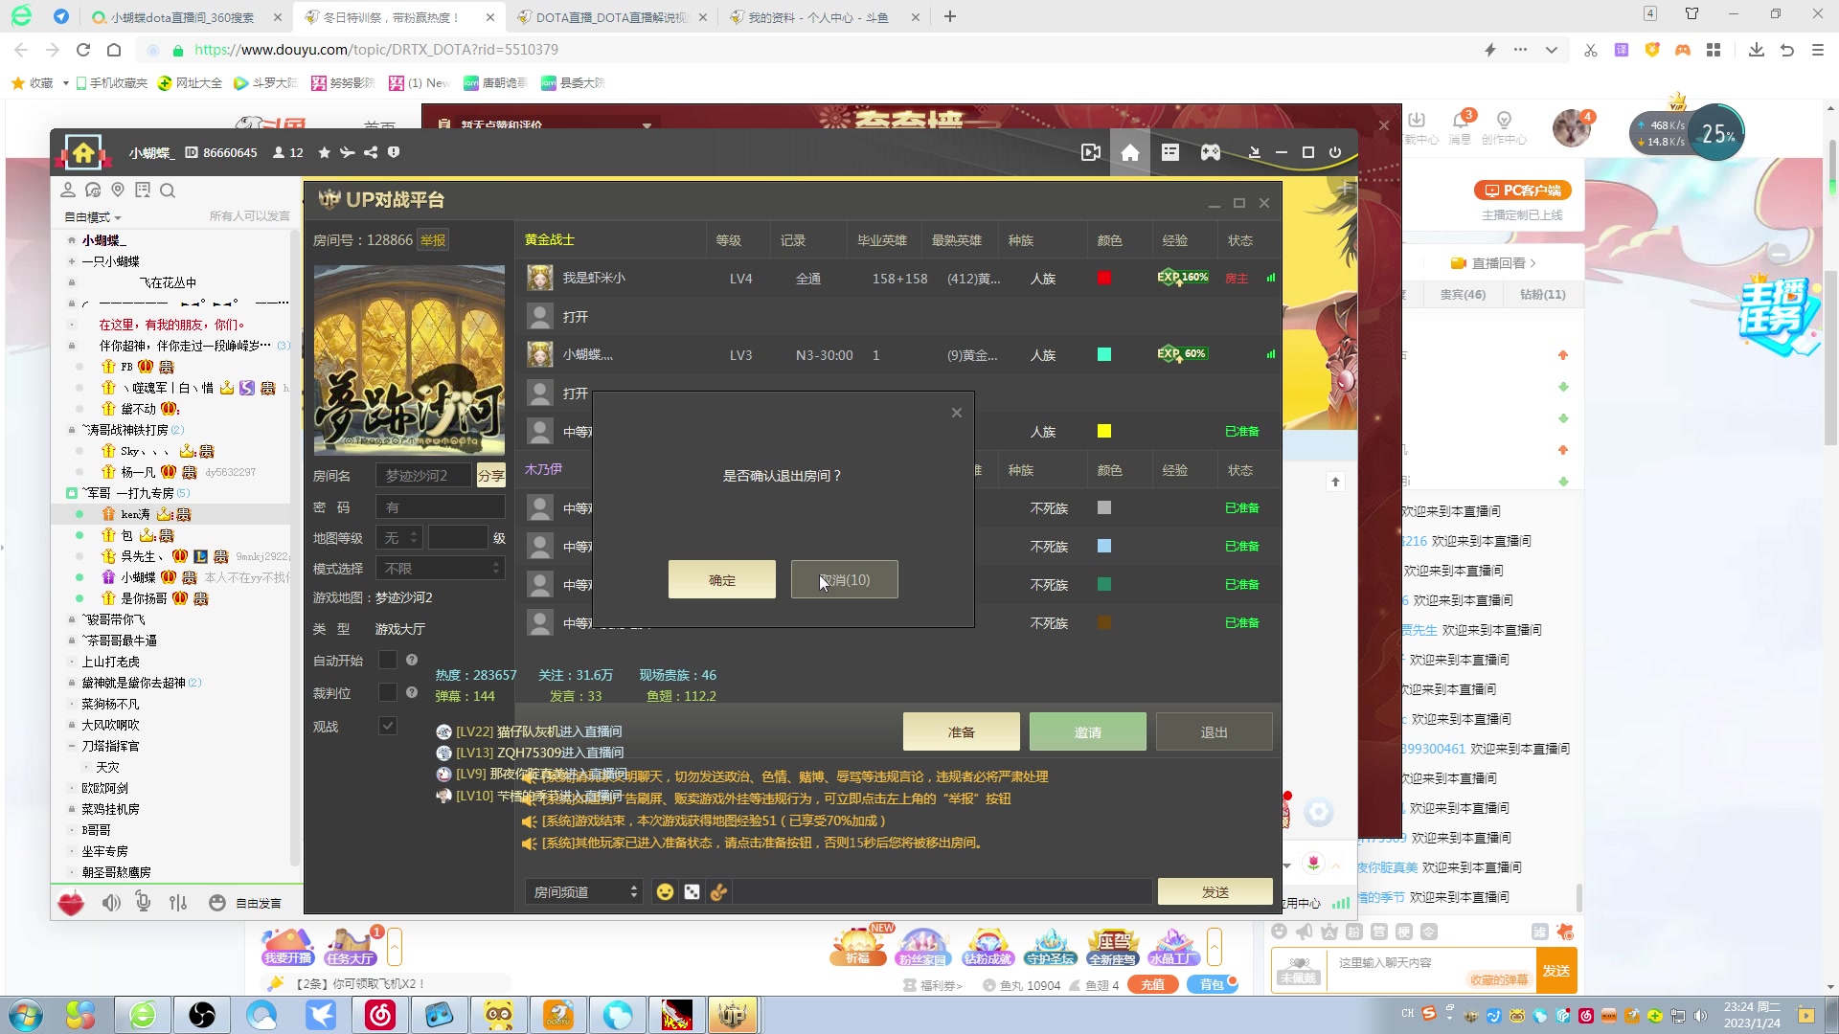
Task: Click the exclamation report icon in title bar
Action: (x=394, y=152)
